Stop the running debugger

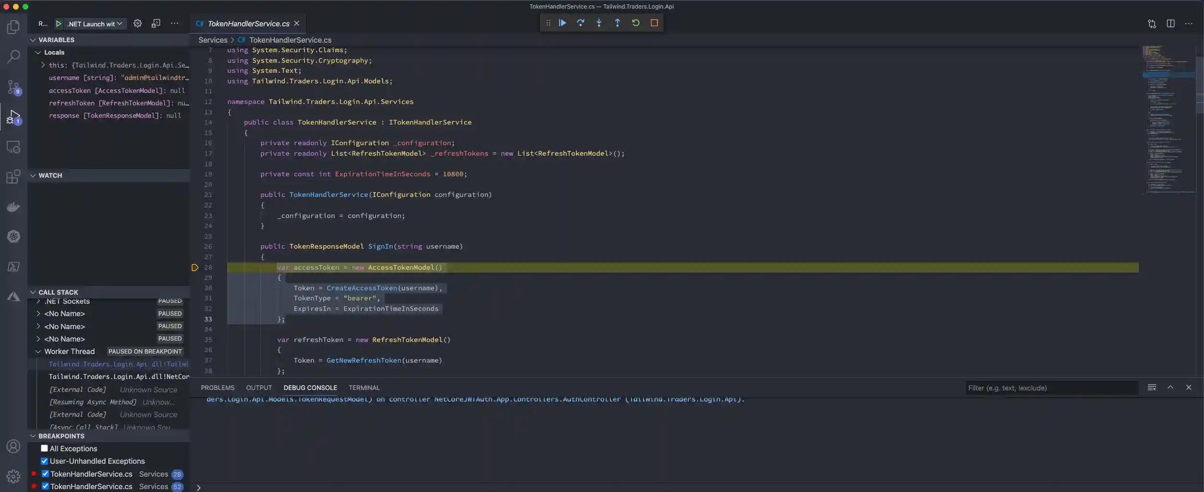pyautogui.click(x=654, y=23)
